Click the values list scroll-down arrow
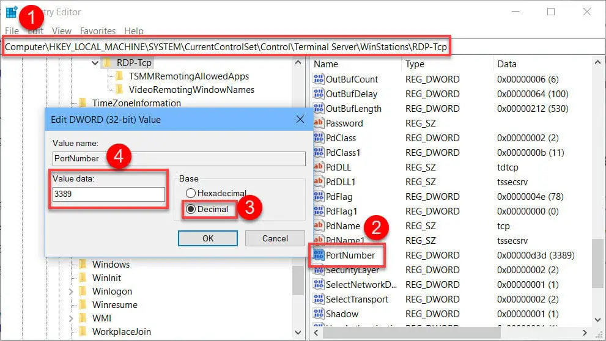Image resolution: width=606 pixels, height=341 pixels. pos(597,320)
